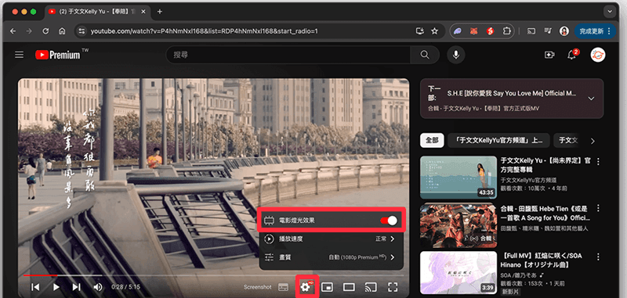Open more options for 田馥甄 mix

[x=598, y=209]
